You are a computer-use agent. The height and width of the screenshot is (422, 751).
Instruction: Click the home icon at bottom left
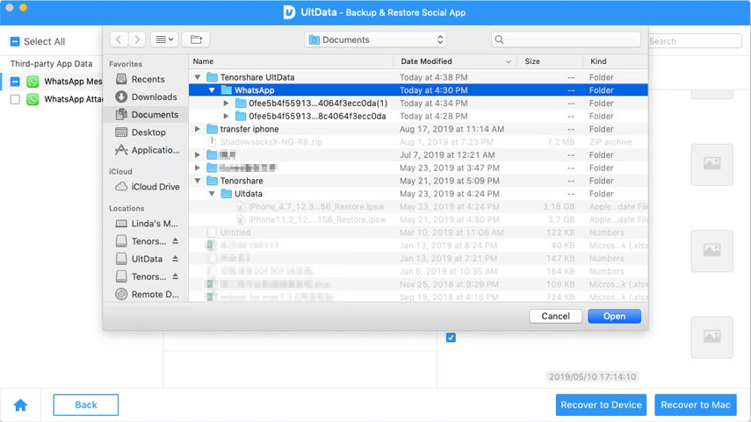[20, 404]
